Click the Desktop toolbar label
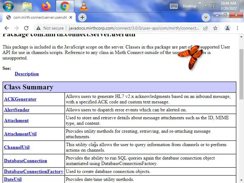Screen dimensions: 244x183 click(x=189, y=6)
